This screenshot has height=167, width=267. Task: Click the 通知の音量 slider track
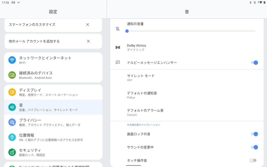pos(191,31)
